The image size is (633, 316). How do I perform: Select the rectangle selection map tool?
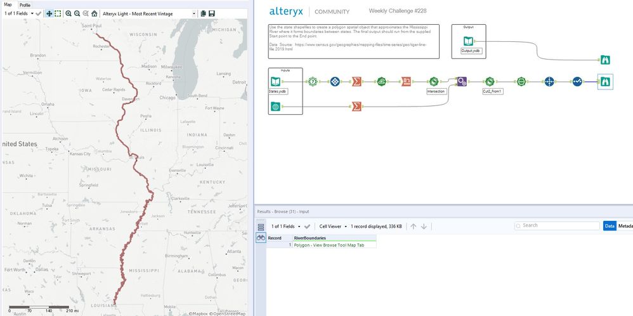(x=58, y=13)
